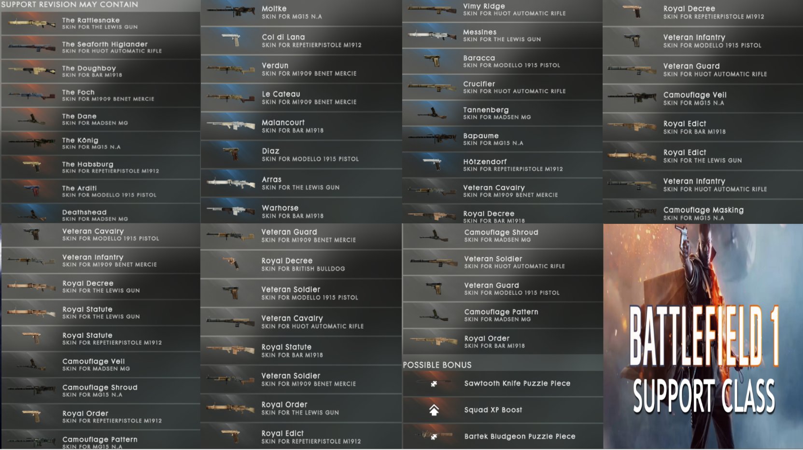The width and height of the screenshot is (803, 450).
Task: Click the Royal Decree British Bulldog revolver icon
Action: click(x=231, y=264)
